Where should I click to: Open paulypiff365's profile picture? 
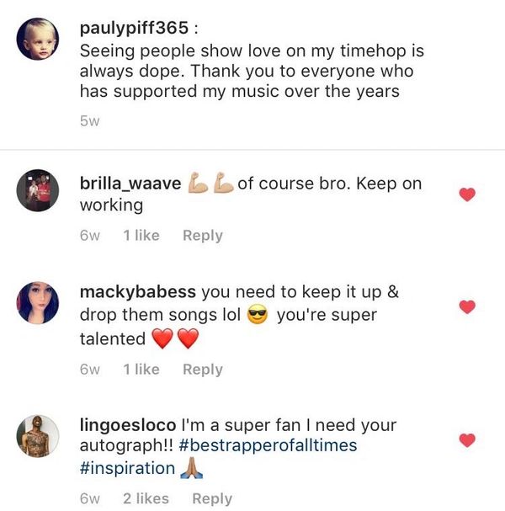[x=38, y=40]
